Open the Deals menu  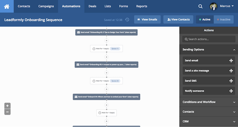click(92, 6)
